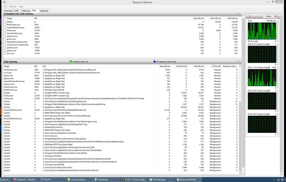This screenshot has width=286, height=182.
Task: Click the Resource Monitor title bar icon
Action: tap(4, 2)
